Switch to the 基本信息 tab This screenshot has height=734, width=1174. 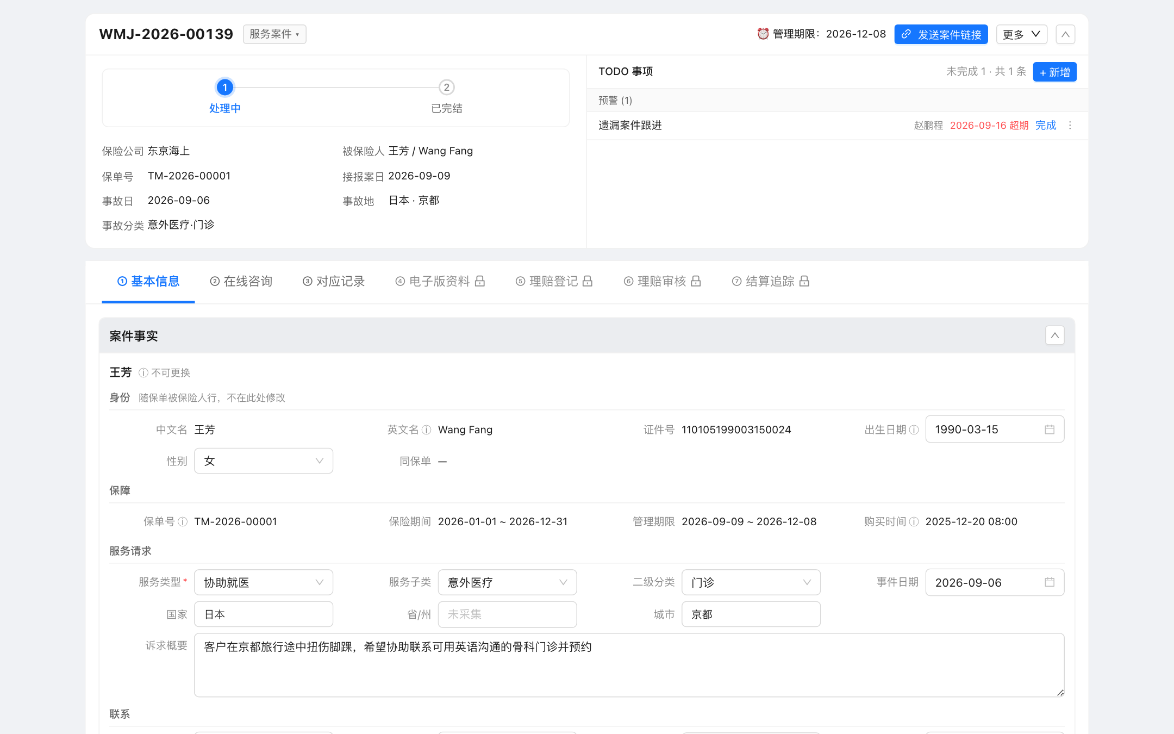(x=148, y=281)
